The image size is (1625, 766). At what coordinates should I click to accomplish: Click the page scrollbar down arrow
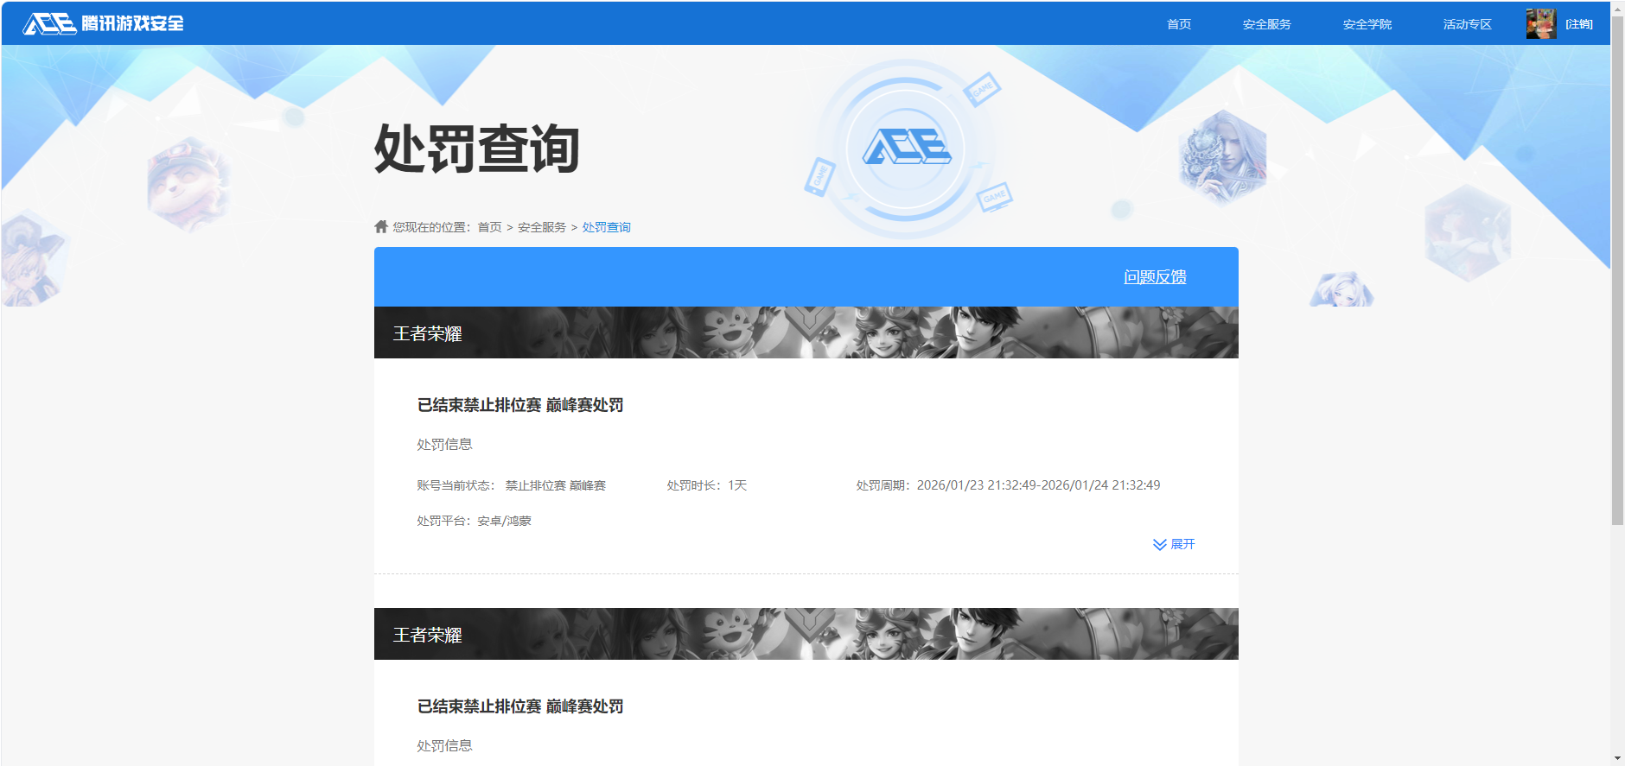tap(1617, 758)
